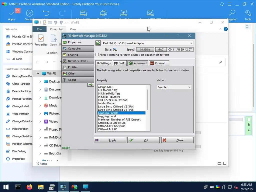This screenshot has width=256, height=192.
Task: Select Maximum Number of RSS Queues property
Action: (x=119, y=119)
